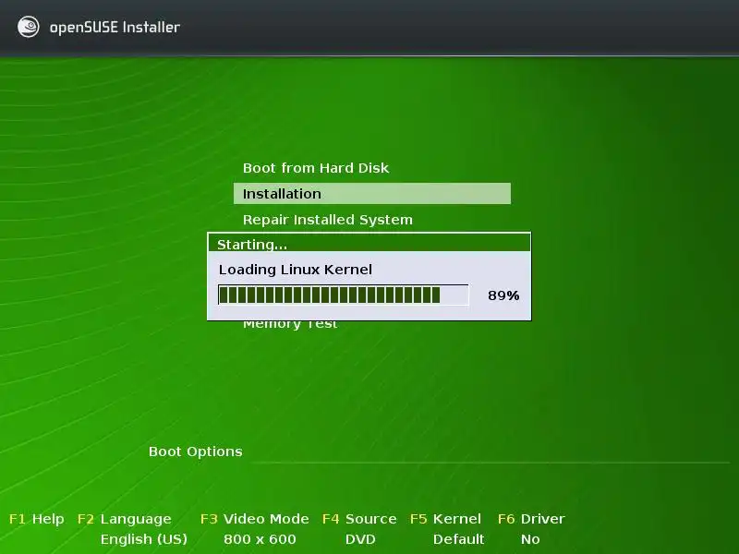Select Repair Installed System option

point(328,220)
